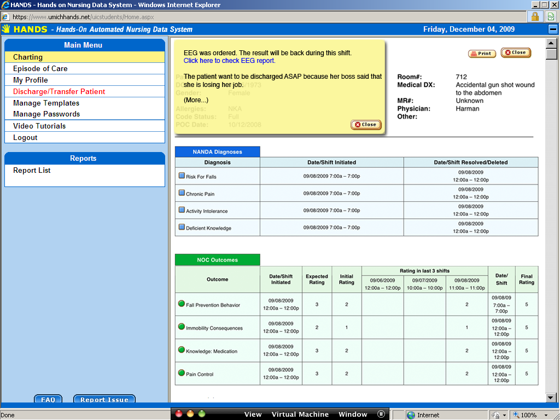
Task: Click 'Final Rating' column header
Action: (x=527, y=279)
